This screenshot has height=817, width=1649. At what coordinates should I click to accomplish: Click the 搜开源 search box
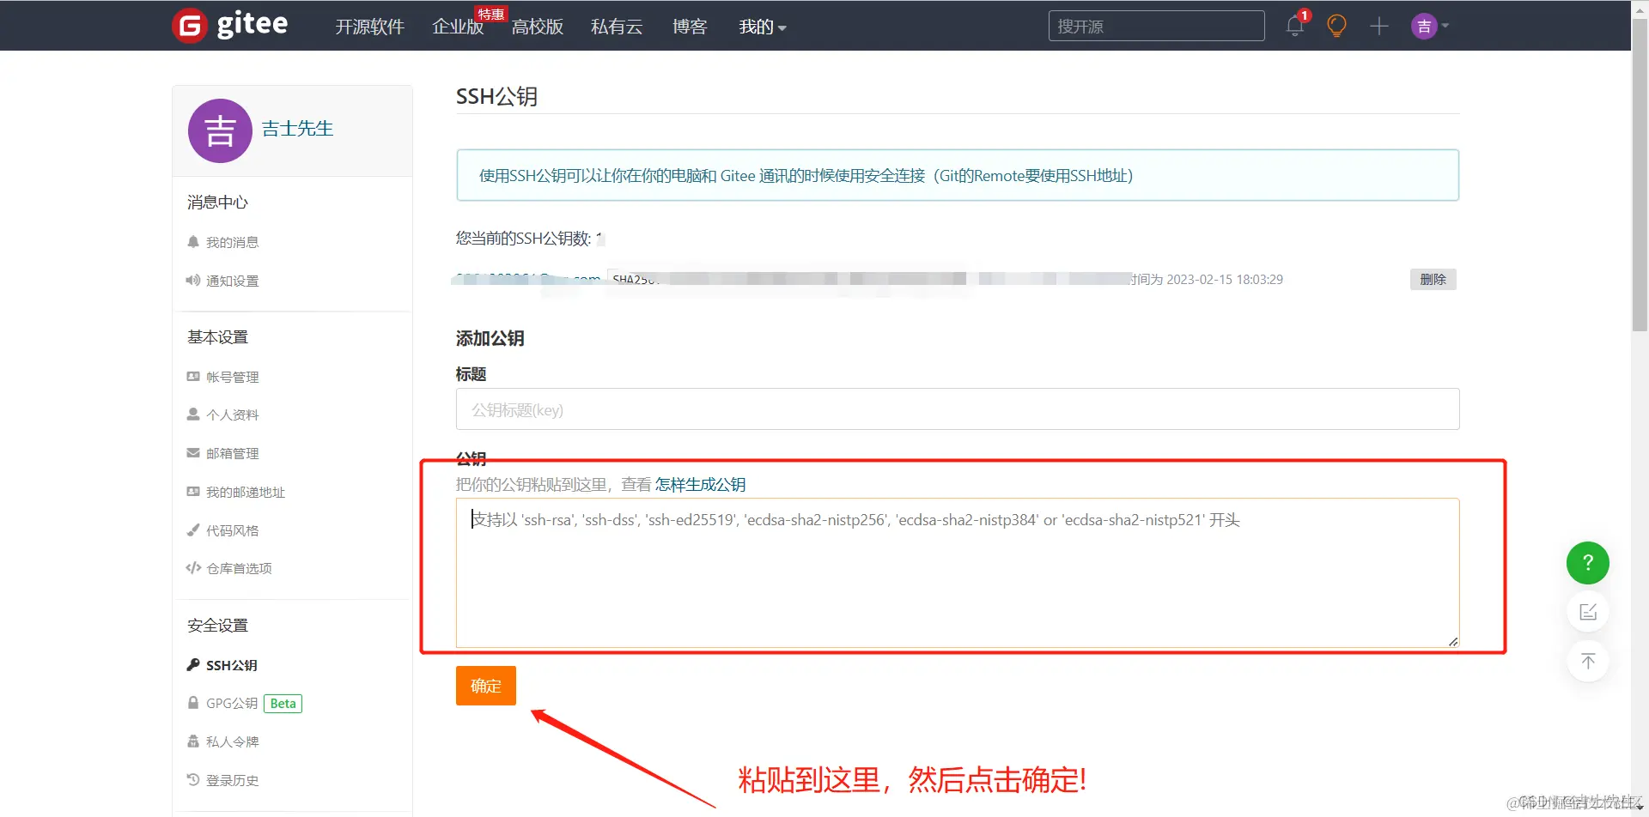pos(1156,26)
